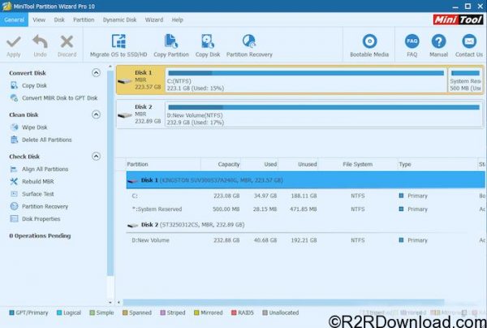
Task: Select C:(NTFS) partition bar
Action: [x=306, y=80]
